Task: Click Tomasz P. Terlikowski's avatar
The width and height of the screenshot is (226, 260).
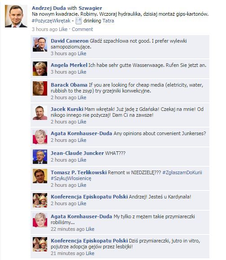Action: click(x=40, y=176)
